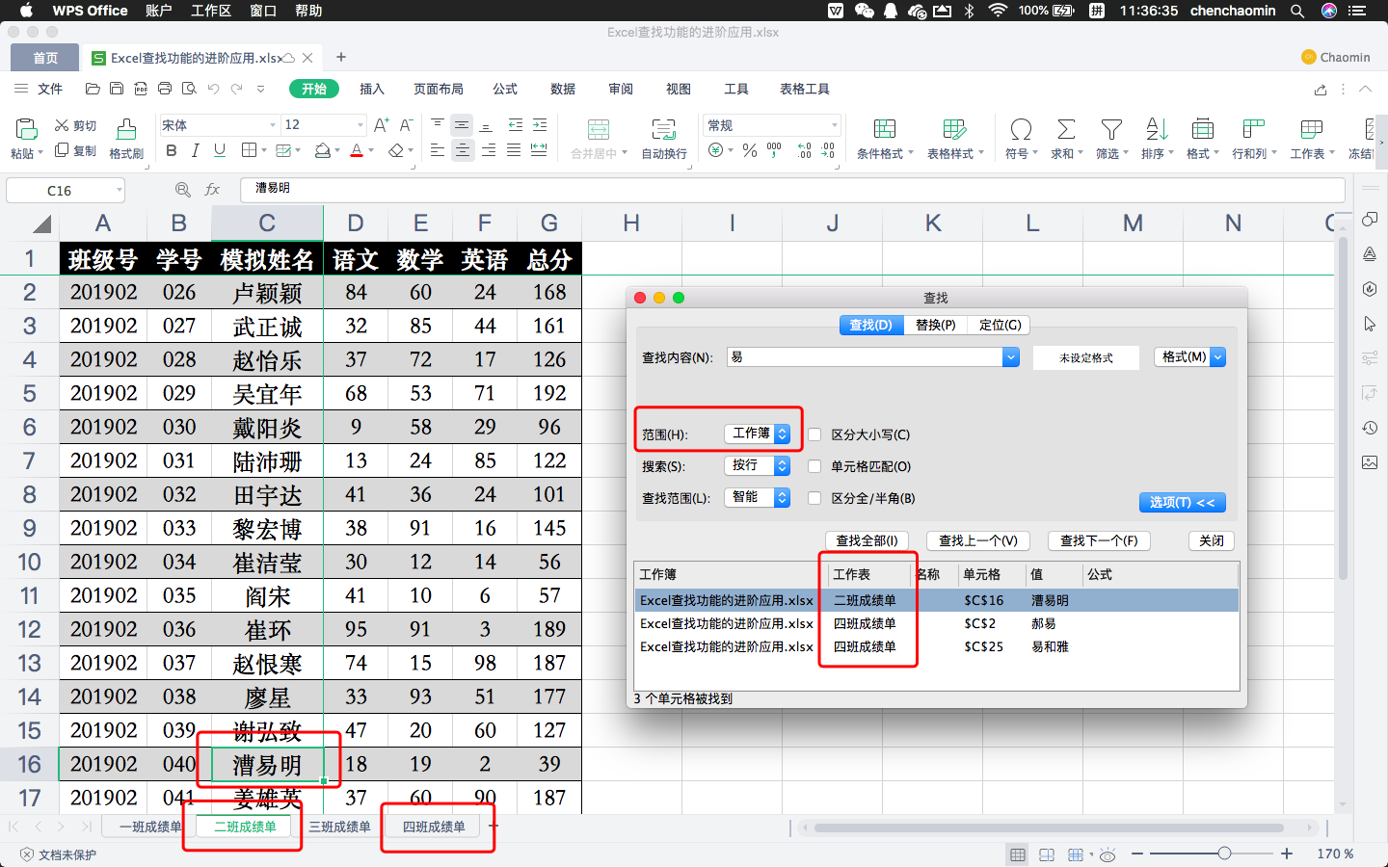The width and height of the screenshot is (1388, 867).
Task: Open the 数据 ribbon tab
Action: click(563, 89)
